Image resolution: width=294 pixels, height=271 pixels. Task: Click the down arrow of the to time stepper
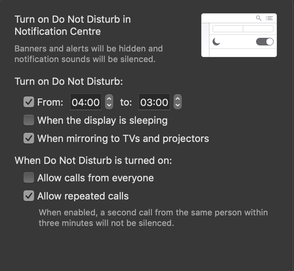tap(177, 106)
